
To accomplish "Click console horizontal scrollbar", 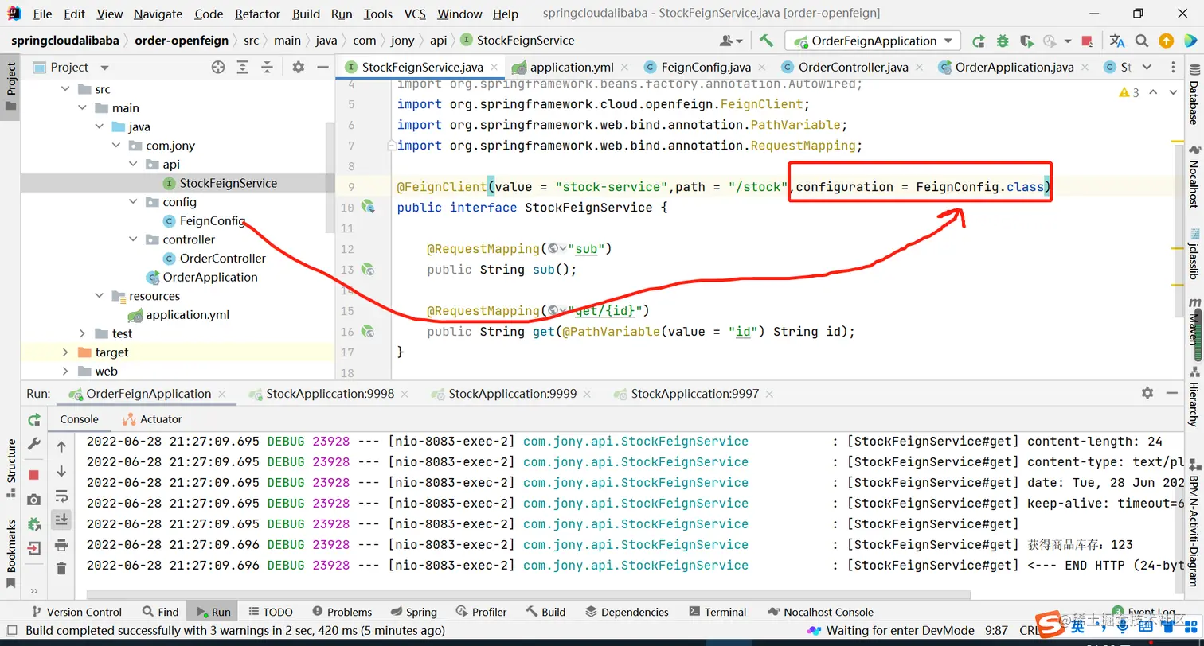I will point(529,594).
